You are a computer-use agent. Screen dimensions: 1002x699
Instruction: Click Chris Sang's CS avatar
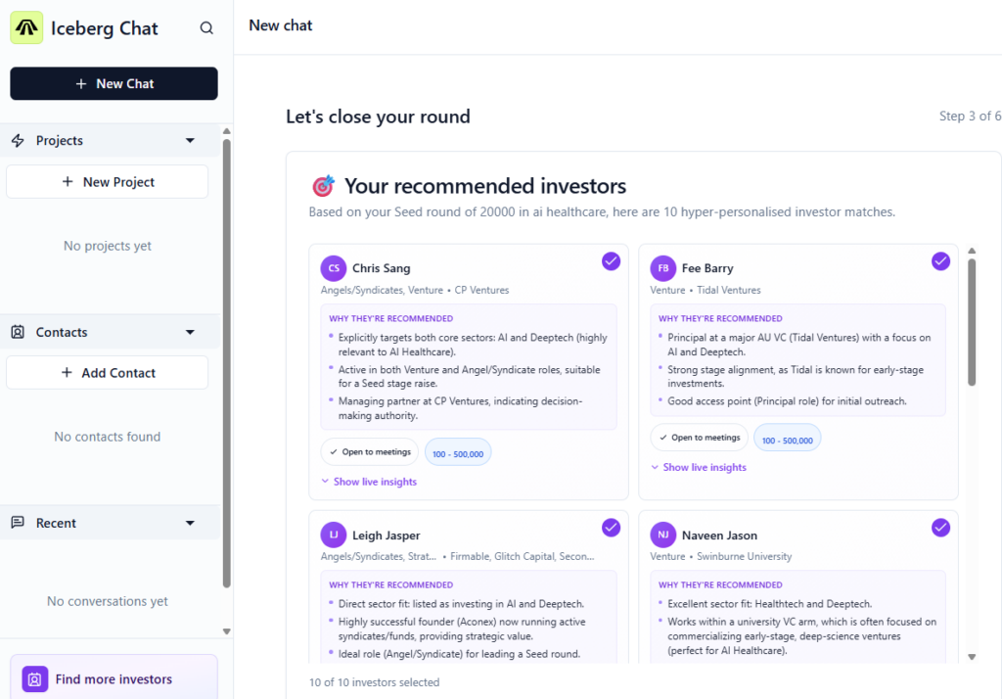pos(334,268)
